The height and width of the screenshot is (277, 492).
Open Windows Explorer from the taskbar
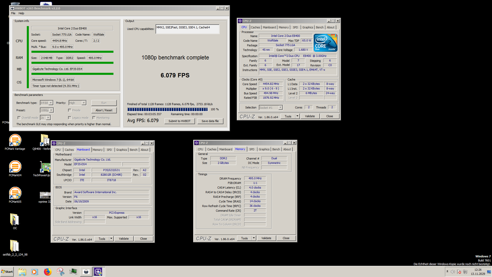(x=22, y=272)
